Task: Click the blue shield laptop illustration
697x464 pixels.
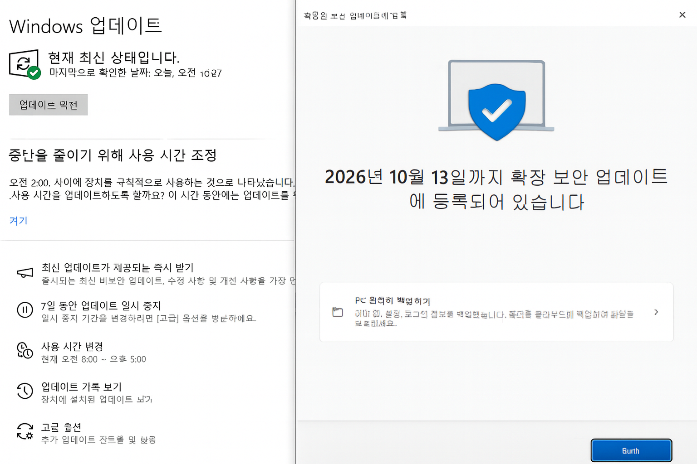Action: [496, 100]
